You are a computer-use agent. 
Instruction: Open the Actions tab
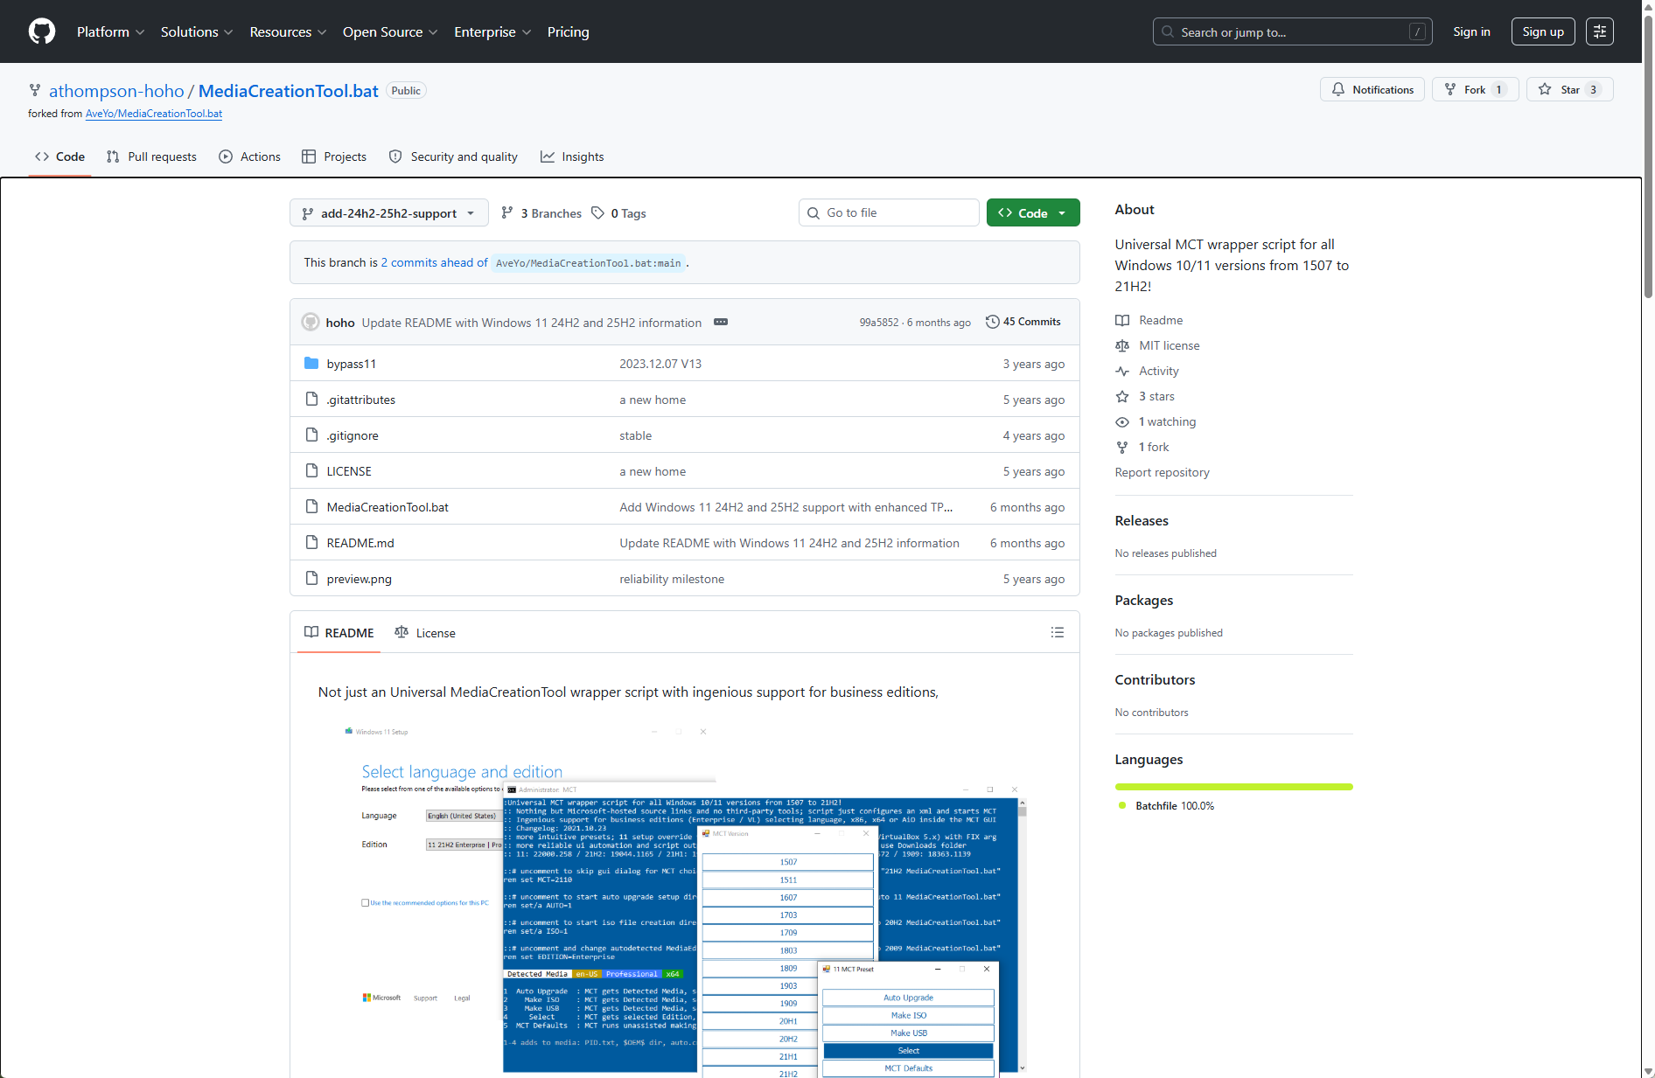click(x=250, y=156)
